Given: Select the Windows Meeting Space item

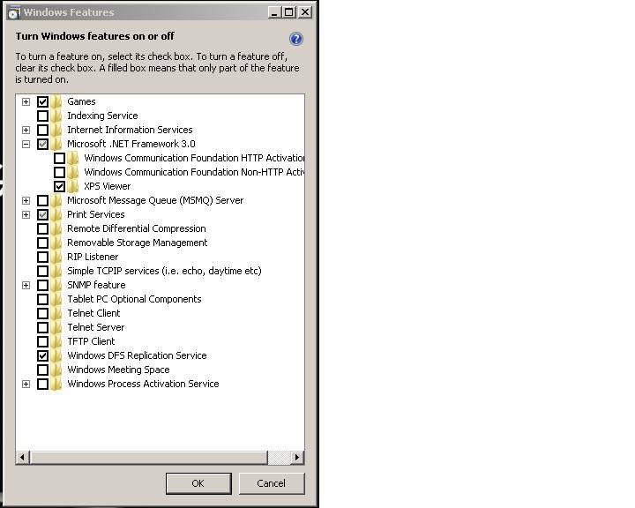Looking at the screenshot, I should click(x=118, y=370).
